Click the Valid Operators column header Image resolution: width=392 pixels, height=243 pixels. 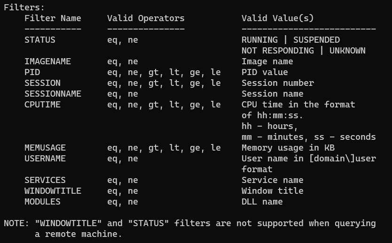click(146, 18)
